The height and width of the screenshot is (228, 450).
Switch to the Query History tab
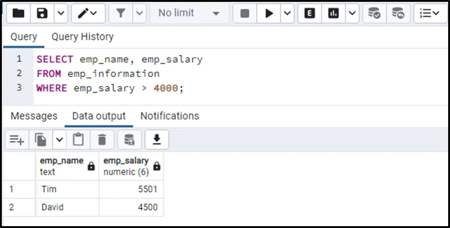82,36
